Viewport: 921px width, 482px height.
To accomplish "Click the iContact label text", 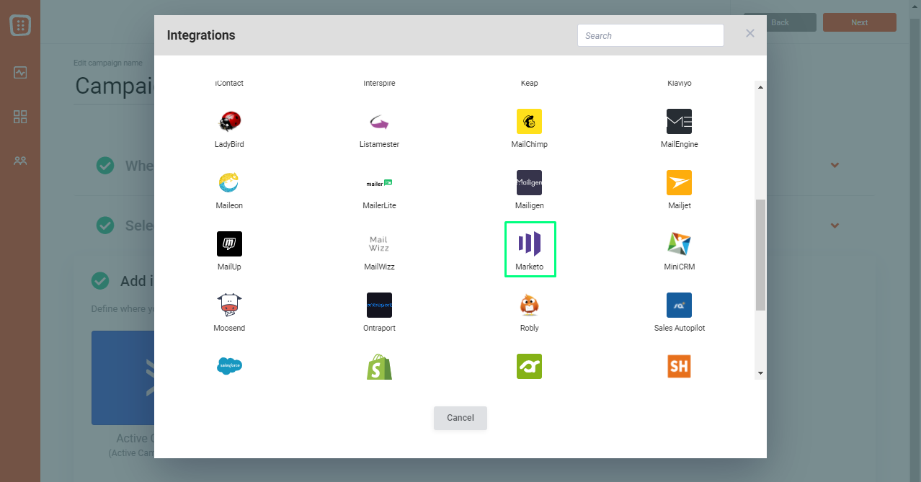I will click(x=229, y=83).
